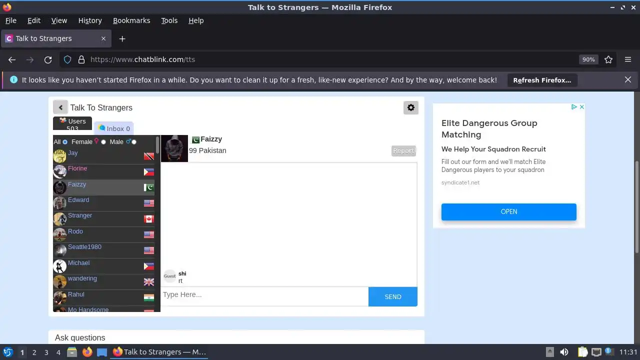The width and height of the screenshot is (640, 360).
Task: Open the start menu icon in taskbar
Action: pyautogui.click(x=7, y=352)
